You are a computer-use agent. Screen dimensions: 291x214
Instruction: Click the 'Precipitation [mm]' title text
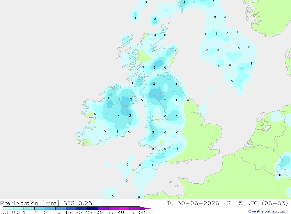(30, 203)
